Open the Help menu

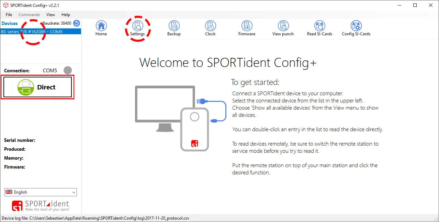[66, 15]
